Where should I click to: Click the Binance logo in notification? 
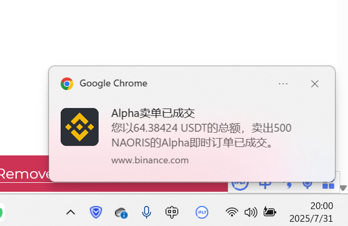coord(80,127)
